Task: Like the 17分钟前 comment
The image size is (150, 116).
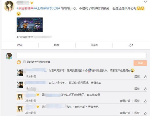Action: (x=145, y=77)
